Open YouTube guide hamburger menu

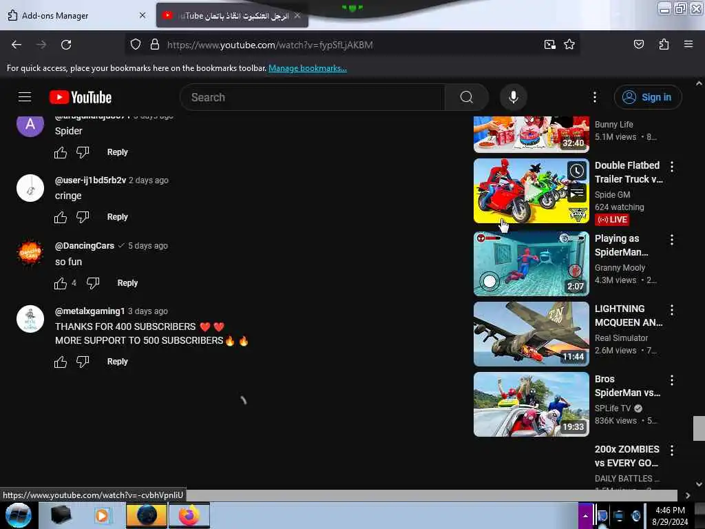(x=25, y=96)
